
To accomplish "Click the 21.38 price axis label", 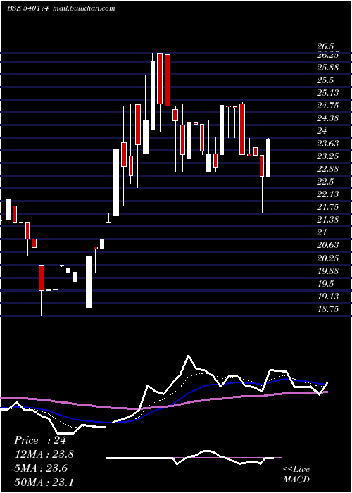I will coord(327,220).
